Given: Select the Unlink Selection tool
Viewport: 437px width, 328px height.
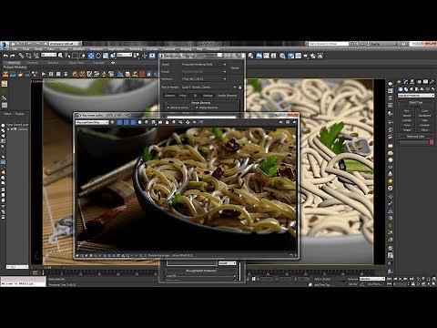Looking at the screenshot, I should 28,56.
